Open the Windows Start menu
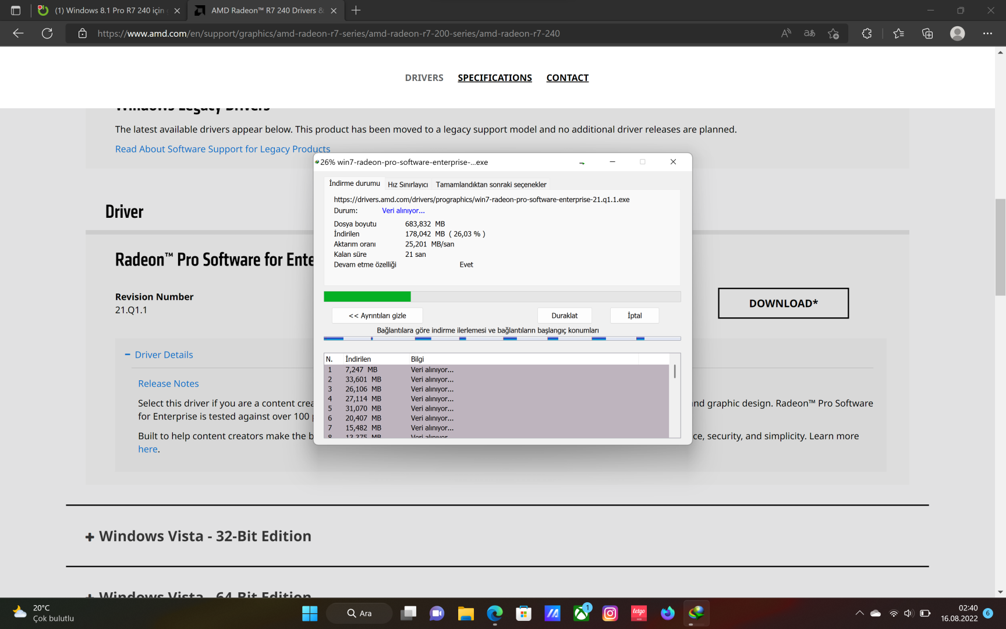 (x=310, y=613)
